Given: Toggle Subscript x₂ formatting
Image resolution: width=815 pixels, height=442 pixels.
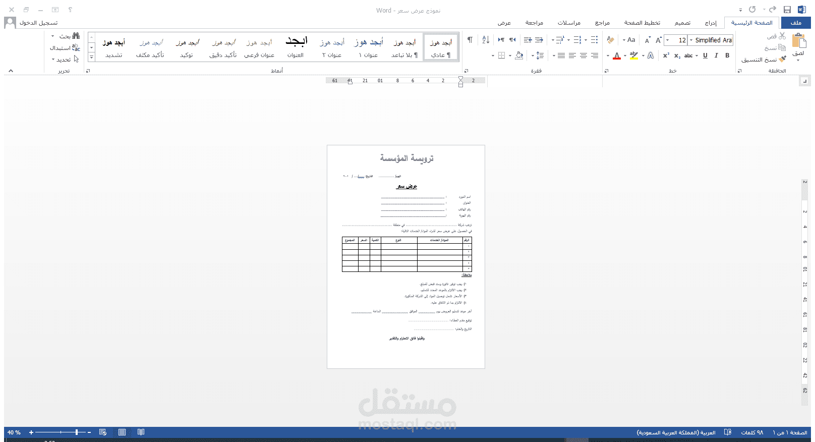Looking at the screenshot, I should [x=677, y=56].
